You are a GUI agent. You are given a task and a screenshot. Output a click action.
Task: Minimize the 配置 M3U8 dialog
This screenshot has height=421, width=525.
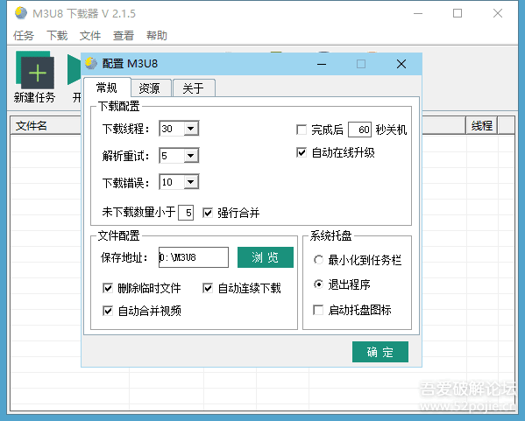(x=322, y=64)
